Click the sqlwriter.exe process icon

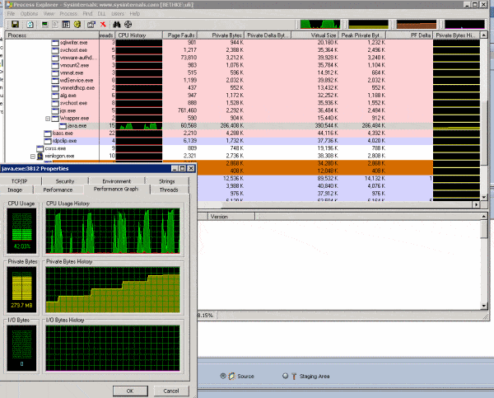click(x=55, y=43)
